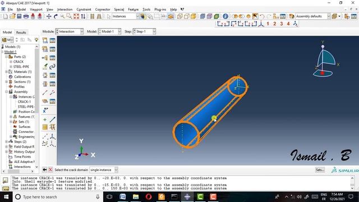Open the Assembly defaults color dropdown

(313, 16)
